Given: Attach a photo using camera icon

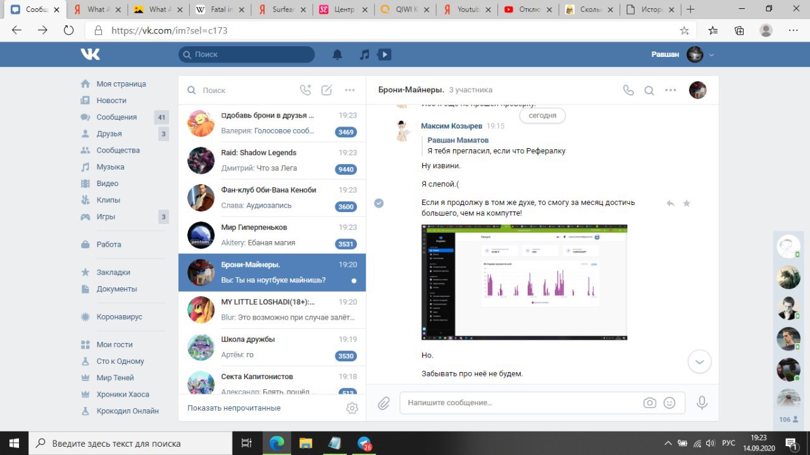Looking at the screenshot, I should (649, 403).
